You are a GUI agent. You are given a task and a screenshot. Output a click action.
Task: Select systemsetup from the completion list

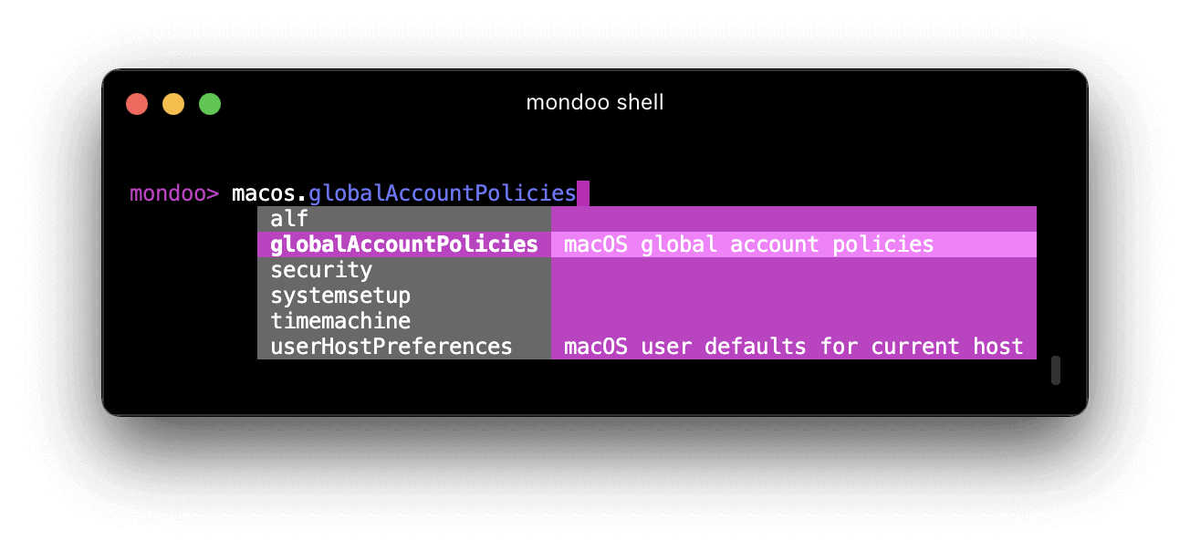pos(339,295)
